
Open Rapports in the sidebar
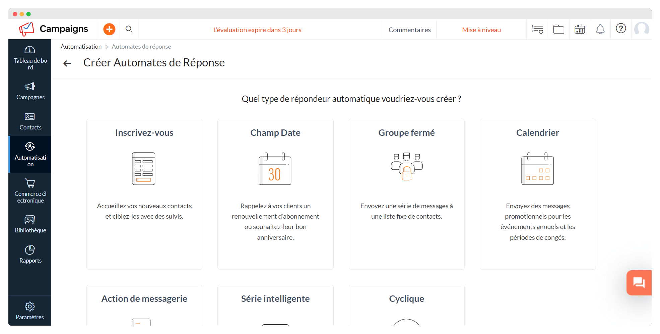(x=30, y=255)
